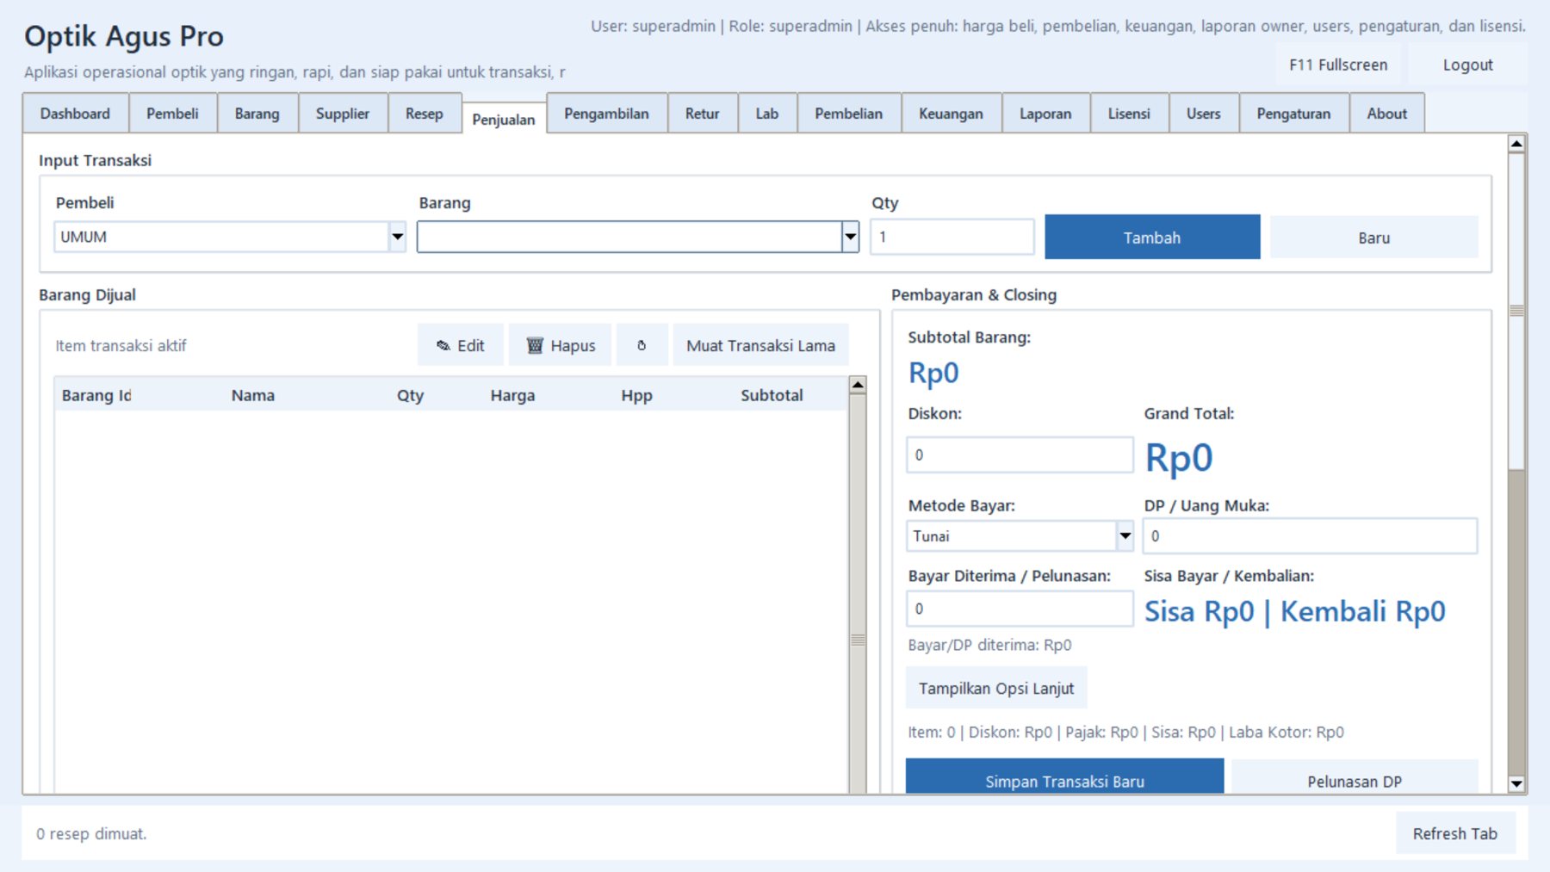Click the Edit pencil button
The image size is (1550, 872).
click(x=461, y=345)
